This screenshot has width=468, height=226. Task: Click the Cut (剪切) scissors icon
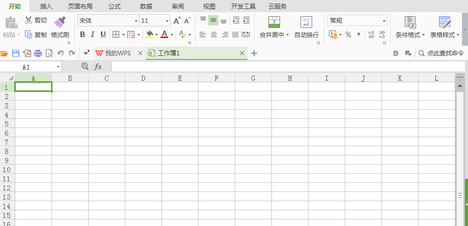coord(29,20)
